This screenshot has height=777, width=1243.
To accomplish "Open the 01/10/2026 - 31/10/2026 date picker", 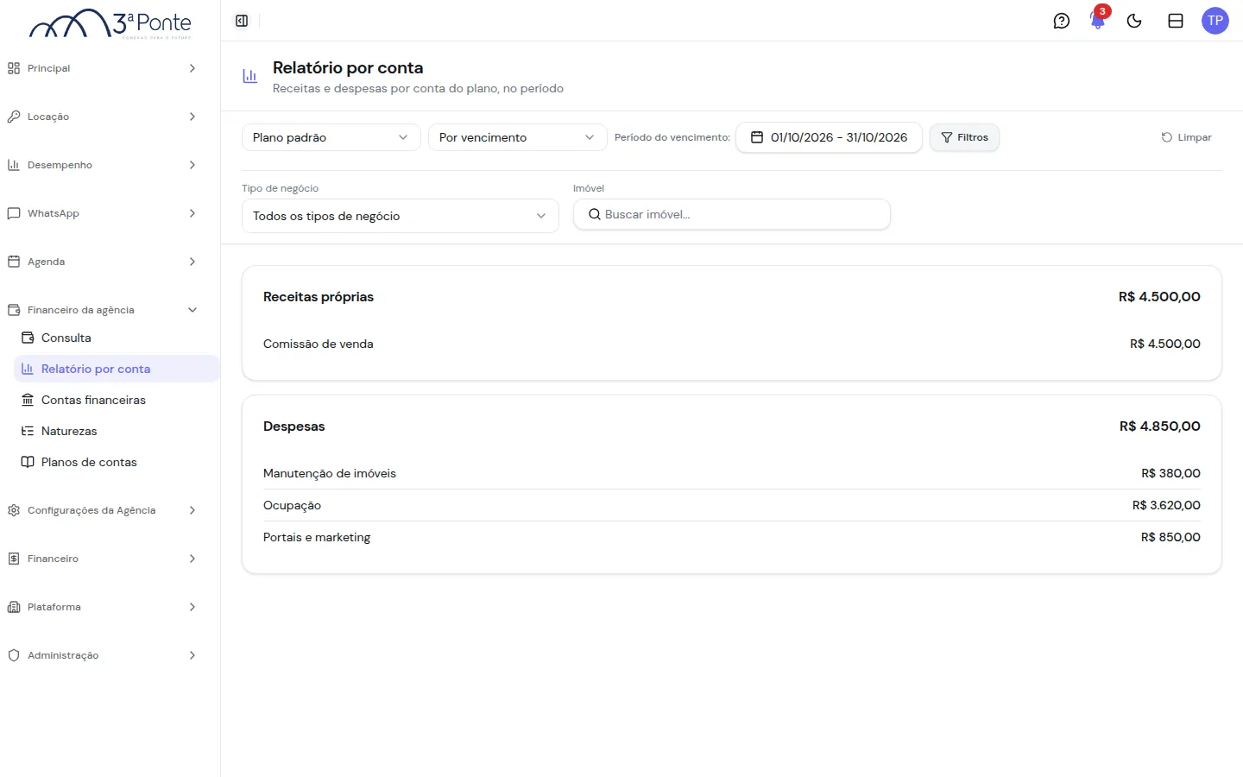I will pyautogui.click(x=829, y=137).
